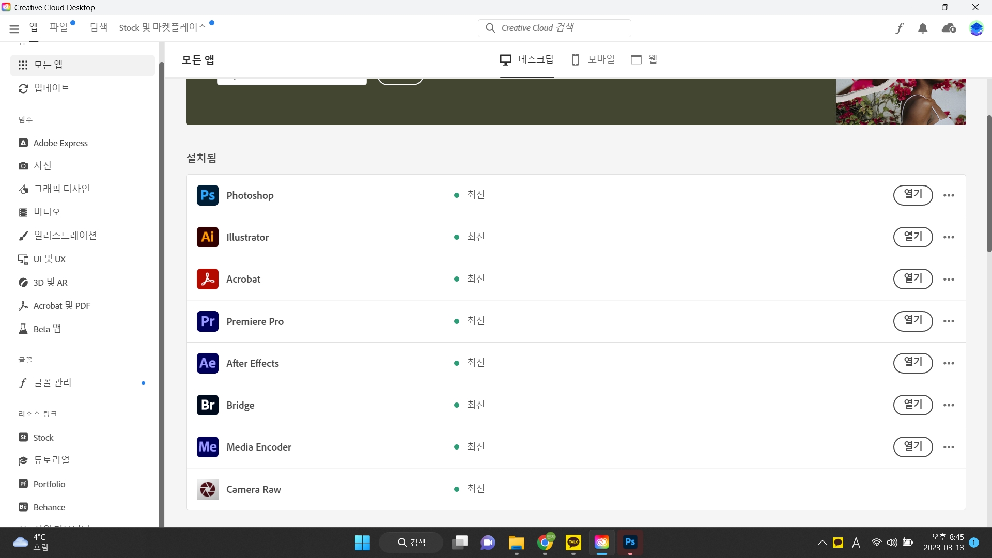Open Chrome from the taskbar
Viewport: 992px width, 558px height.
(545, 542)
